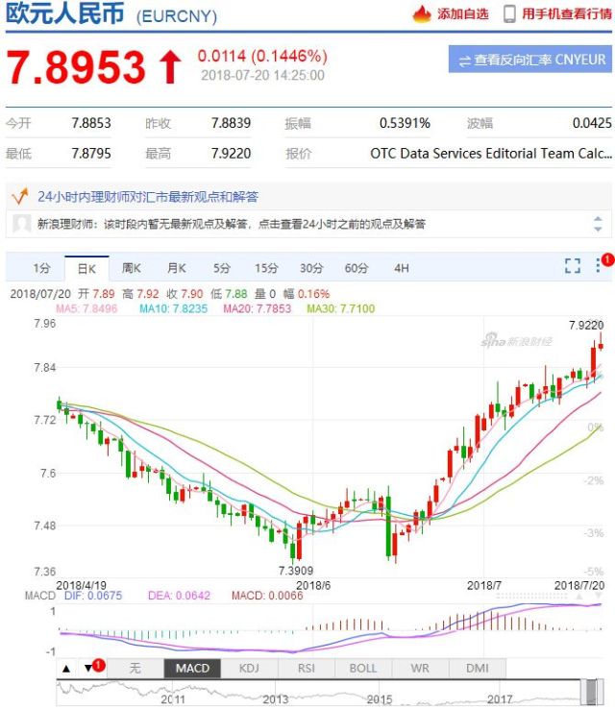The width and height of the screenshot is (615, 709).
Task: Add EURCNY to watchlist via 添加自选
Action: (462, 14)
